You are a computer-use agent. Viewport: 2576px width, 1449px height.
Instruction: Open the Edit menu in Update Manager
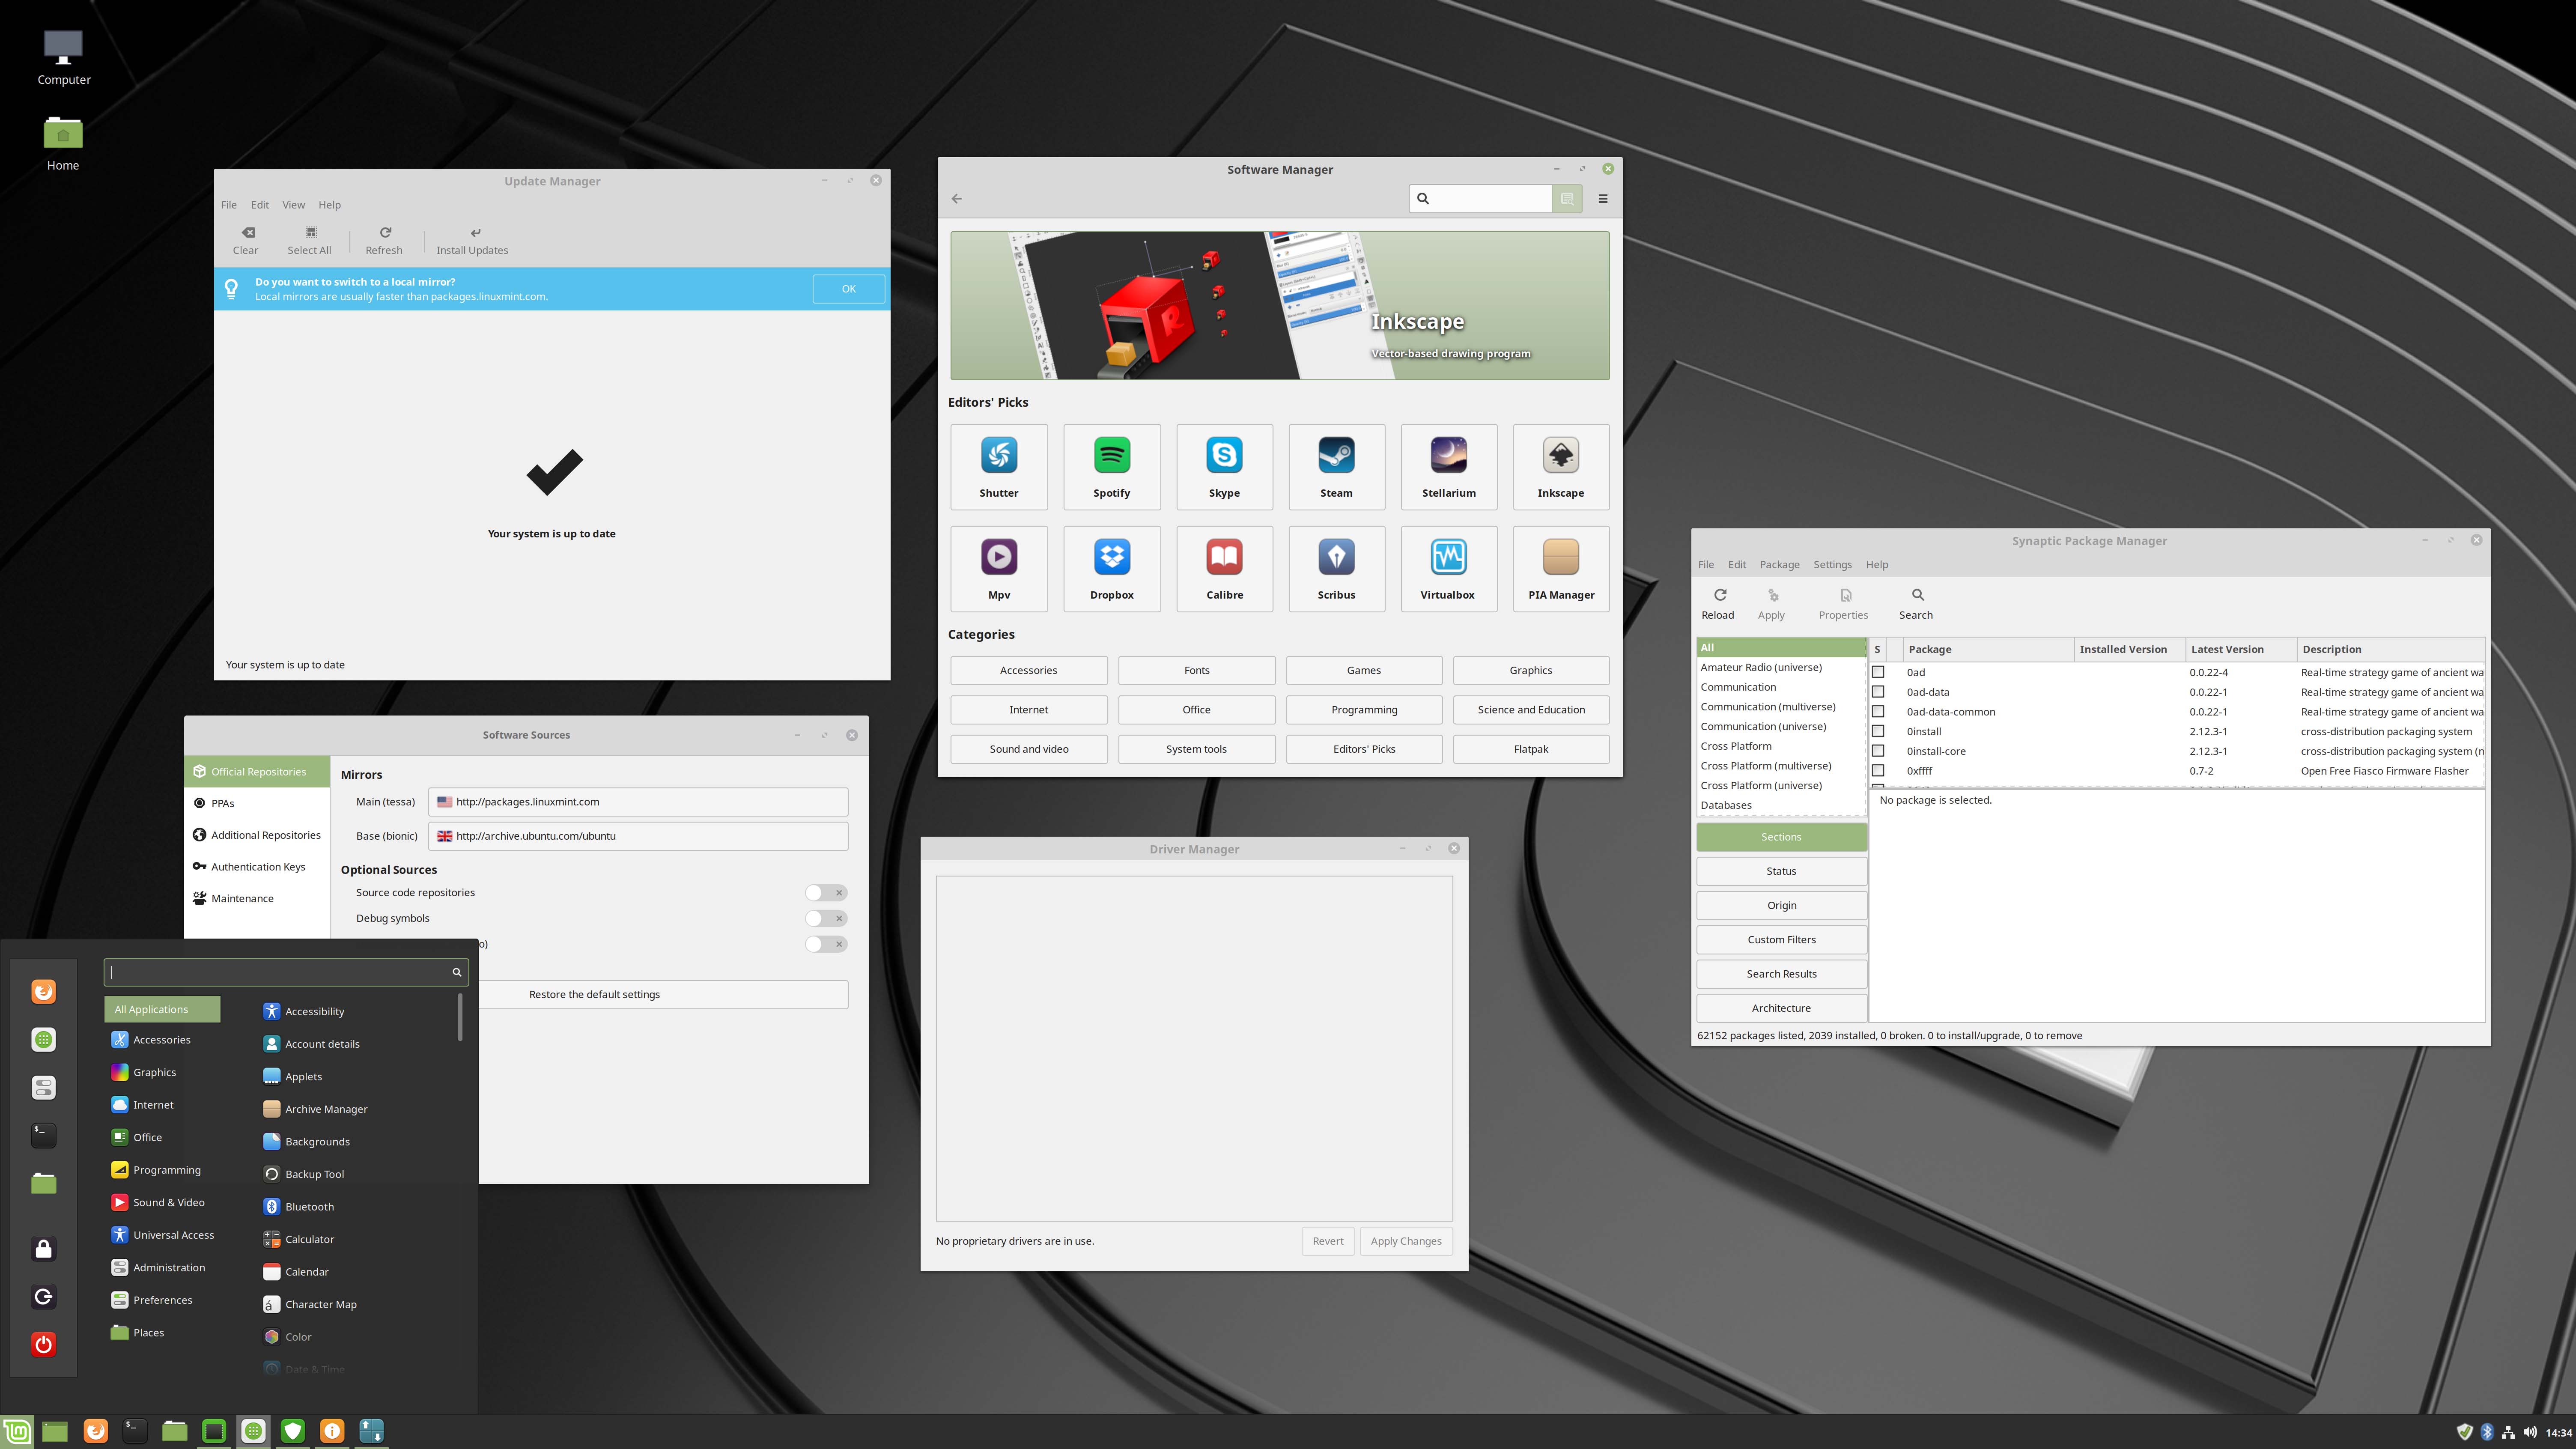[259, 204]
